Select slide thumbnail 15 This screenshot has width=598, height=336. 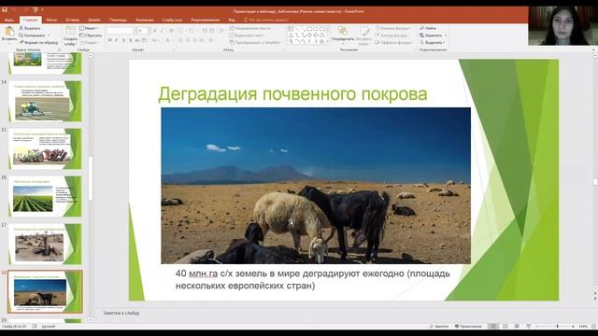coord(45,149)
